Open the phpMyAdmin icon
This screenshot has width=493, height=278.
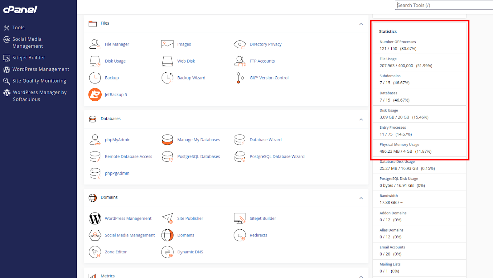pyautogui.click(x=95, y=140)
